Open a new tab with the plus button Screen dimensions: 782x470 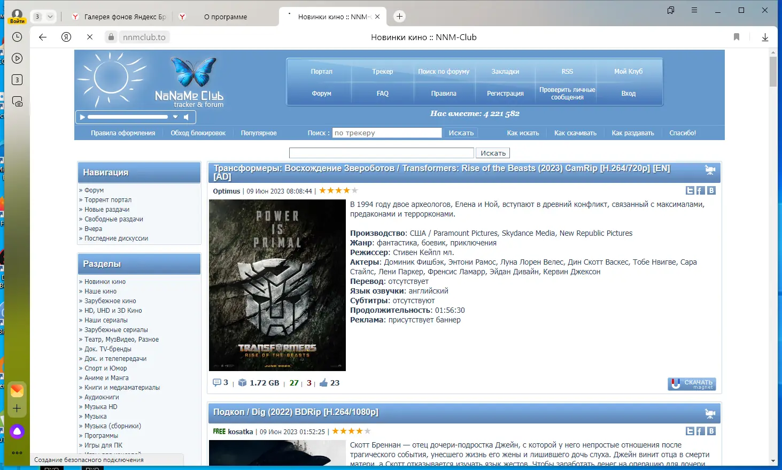click(x=399, y=17)
